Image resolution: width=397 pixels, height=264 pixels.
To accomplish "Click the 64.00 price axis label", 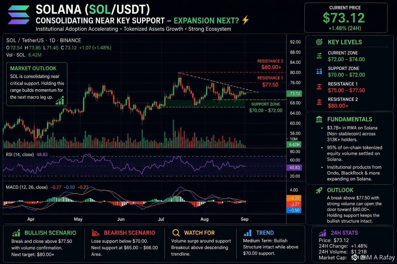I will pos(295,113).
